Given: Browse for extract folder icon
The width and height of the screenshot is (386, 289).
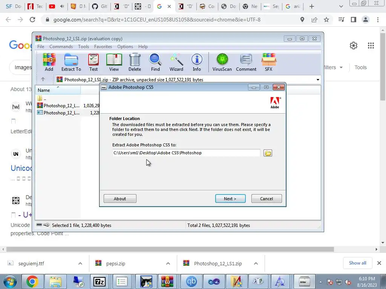Looking at the screenshot, I should click(268, 153).
